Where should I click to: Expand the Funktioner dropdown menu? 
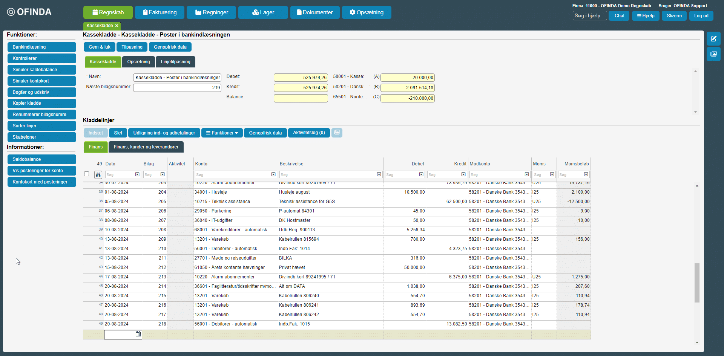click(x=222, y=133)
